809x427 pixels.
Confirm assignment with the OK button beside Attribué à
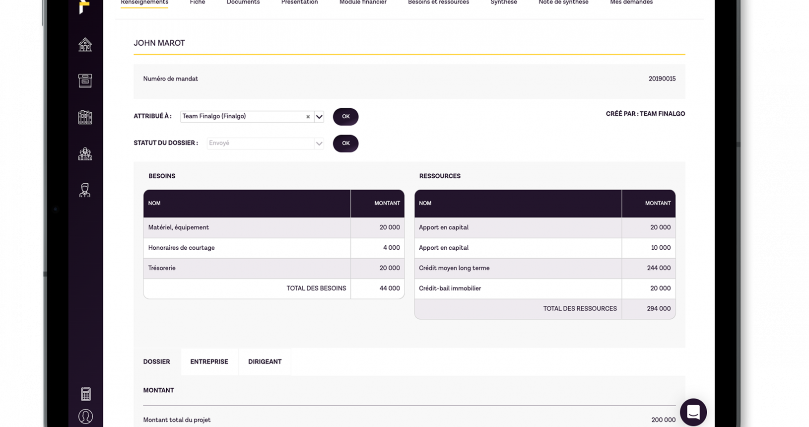click(x=345, y=117)
